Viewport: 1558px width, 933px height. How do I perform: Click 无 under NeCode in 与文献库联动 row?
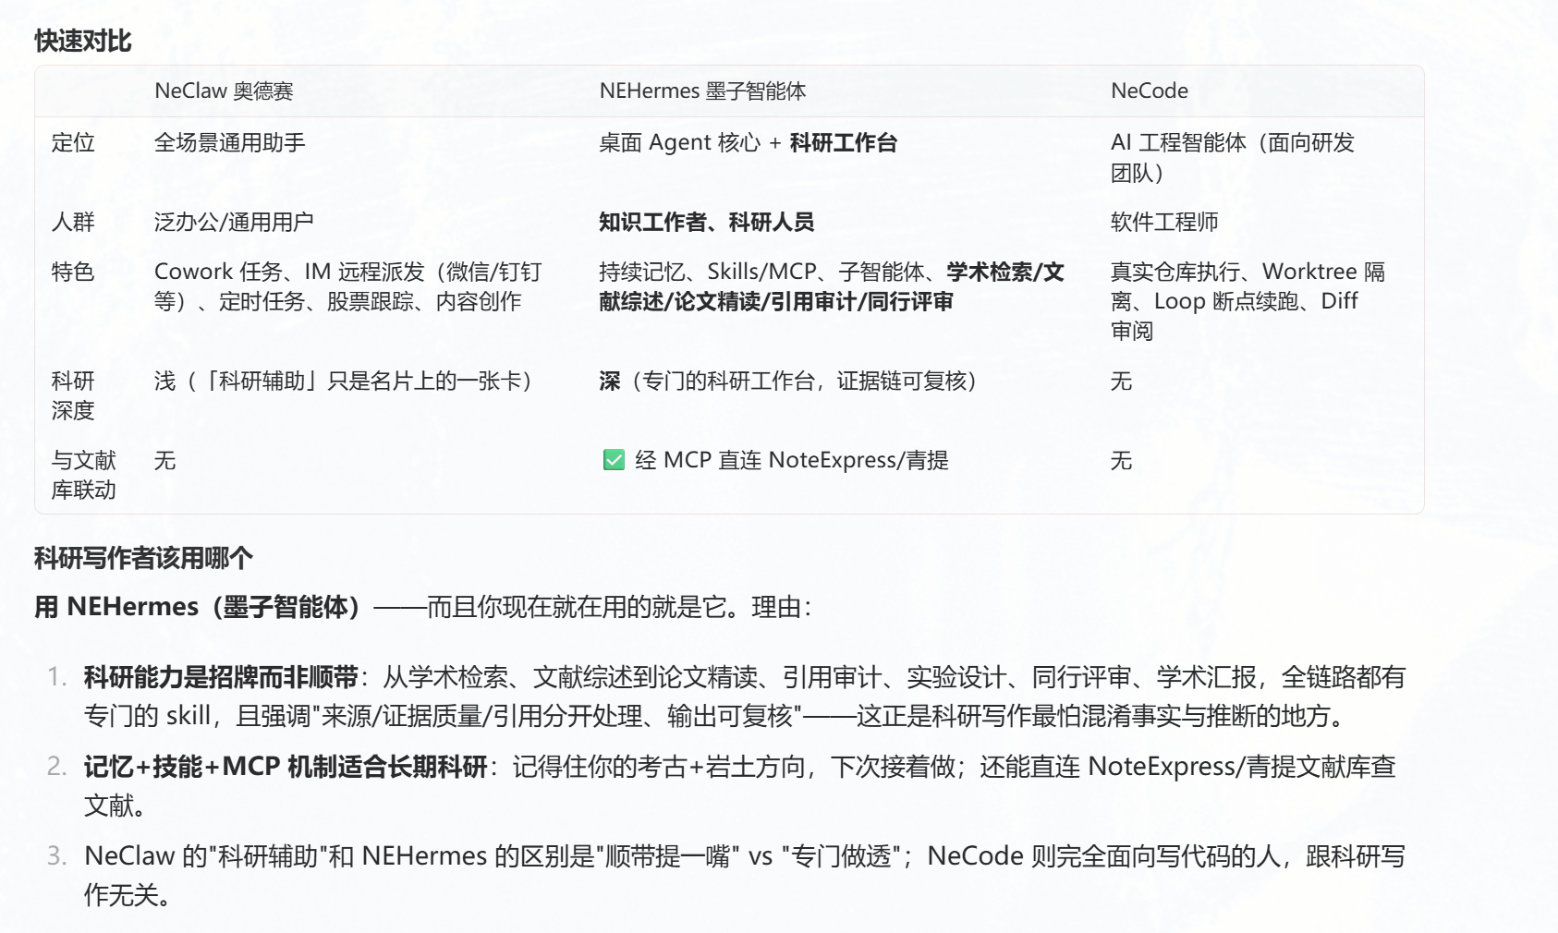coord(1122,460)
